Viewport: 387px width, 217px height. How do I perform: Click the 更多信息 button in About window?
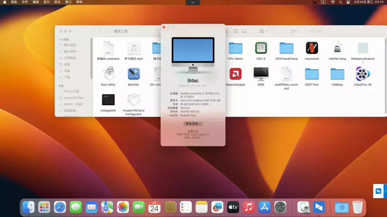tap(193, 123)
